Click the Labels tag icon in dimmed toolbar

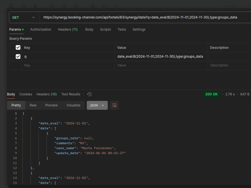pos(105,6)
